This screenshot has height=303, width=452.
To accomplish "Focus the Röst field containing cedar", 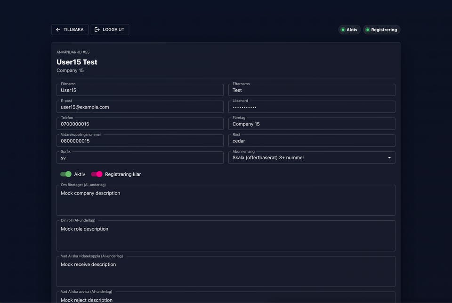I will point(312,141).
